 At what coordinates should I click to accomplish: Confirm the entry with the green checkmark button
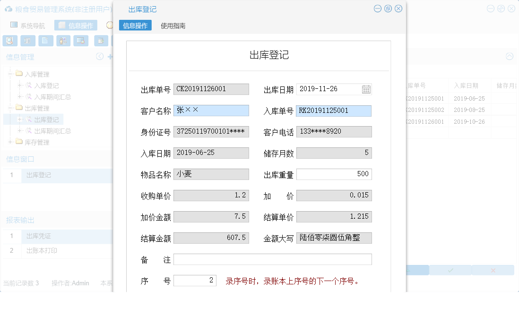point(450,270)
